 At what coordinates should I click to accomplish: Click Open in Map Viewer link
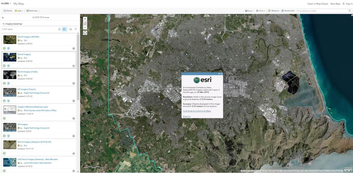(318, 4)
